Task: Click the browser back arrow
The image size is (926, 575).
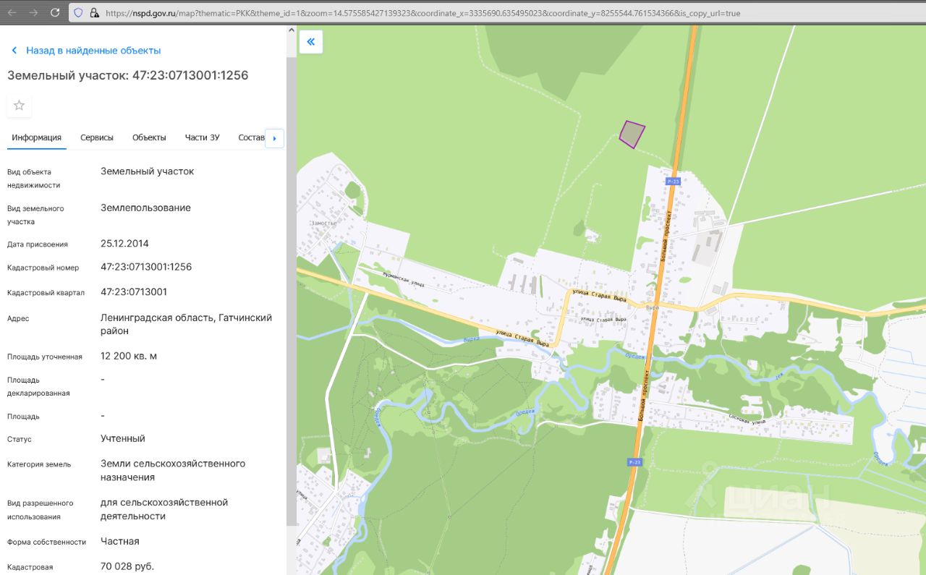Action: pyautogui.click(x=12, y=12)
